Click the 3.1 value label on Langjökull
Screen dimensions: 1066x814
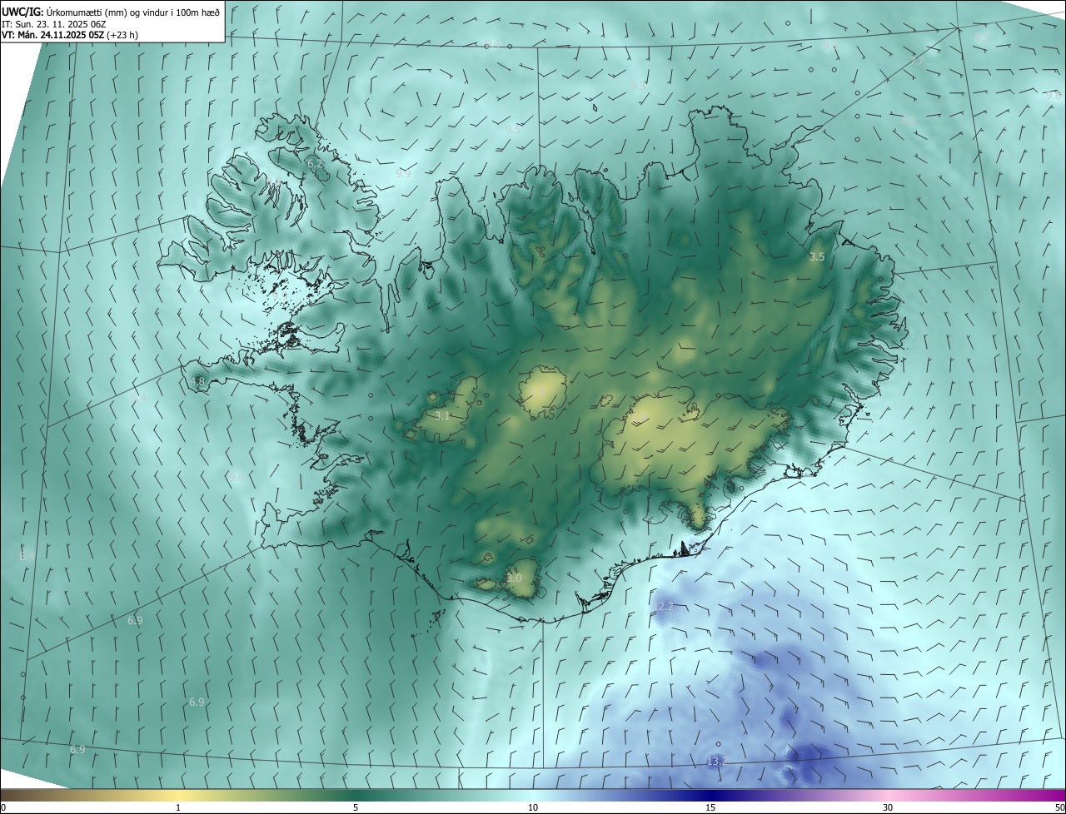coord(442,414)
